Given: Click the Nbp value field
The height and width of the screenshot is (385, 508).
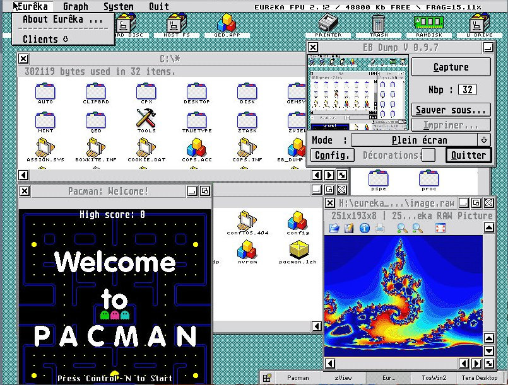Looking at the screenshot, I should coord(467,89).
